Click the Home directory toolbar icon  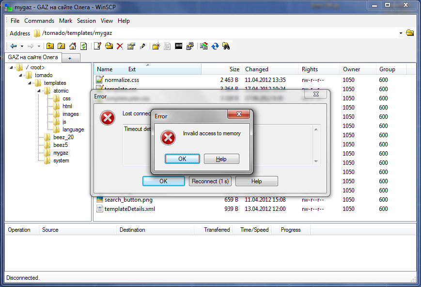click(73, 46)
